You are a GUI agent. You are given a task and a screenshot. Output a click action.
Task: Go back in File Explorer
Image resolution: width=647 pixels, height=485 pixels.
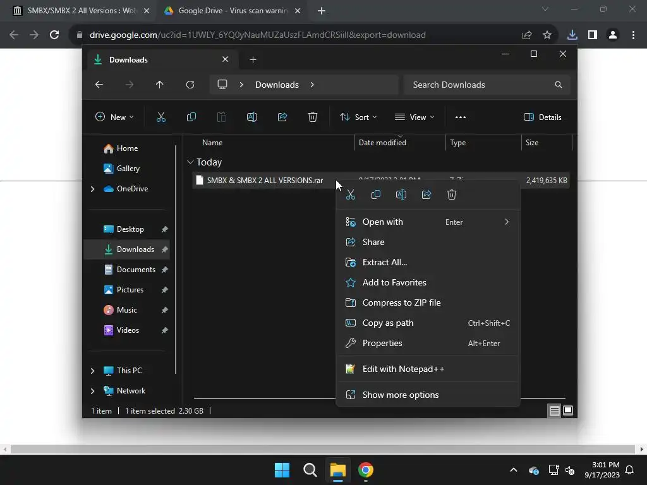pos(99,85)
